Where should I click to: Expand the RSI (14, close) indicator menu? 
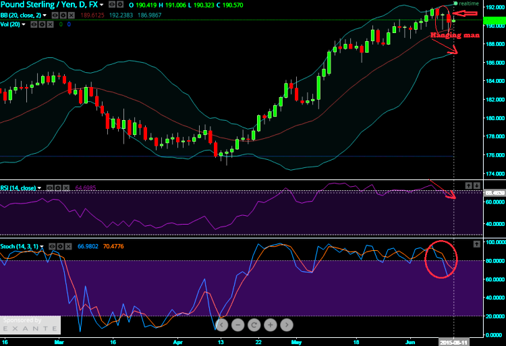39,188
